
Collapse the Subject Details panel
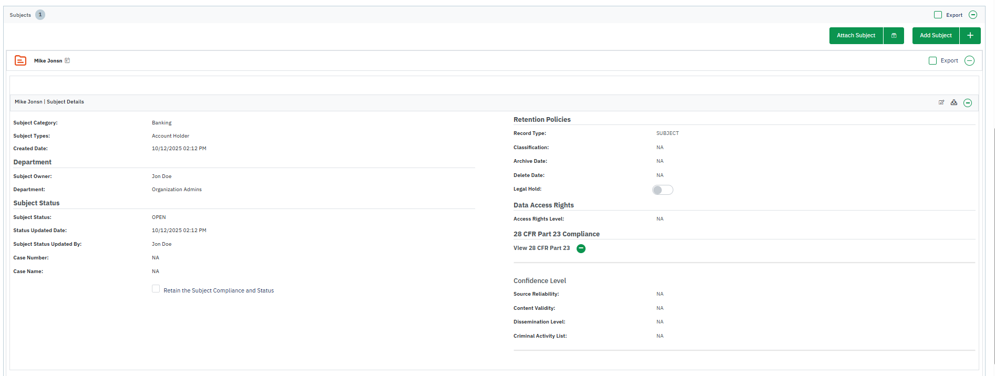pos(968,103)
